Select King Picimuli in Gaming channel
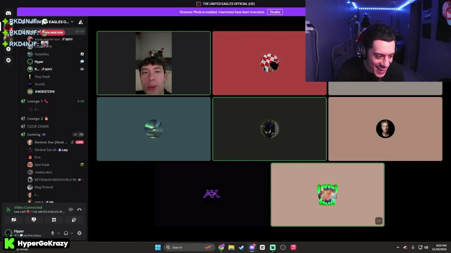This screenshot has width=451, height=253. [x=44, y=187]
